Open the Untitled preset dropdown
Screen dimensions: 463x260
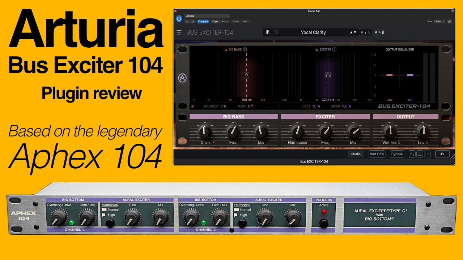coord(207,16)
